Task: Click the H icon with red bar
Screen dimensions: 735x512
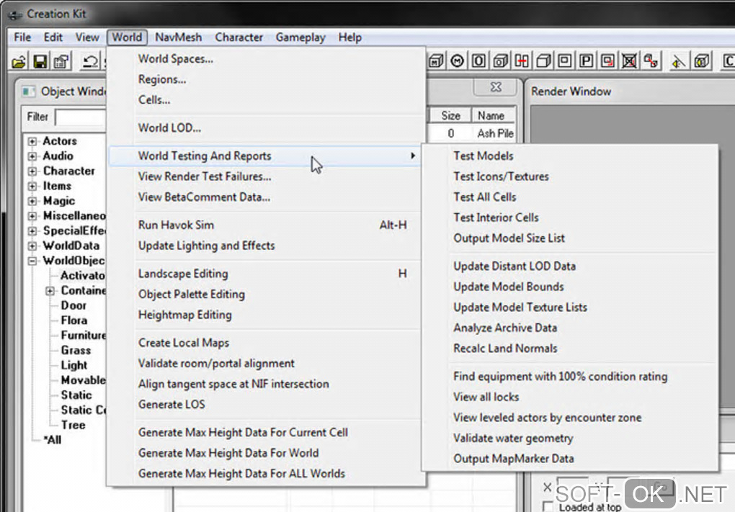Action: pyautogui.click(x=522, y=61)
